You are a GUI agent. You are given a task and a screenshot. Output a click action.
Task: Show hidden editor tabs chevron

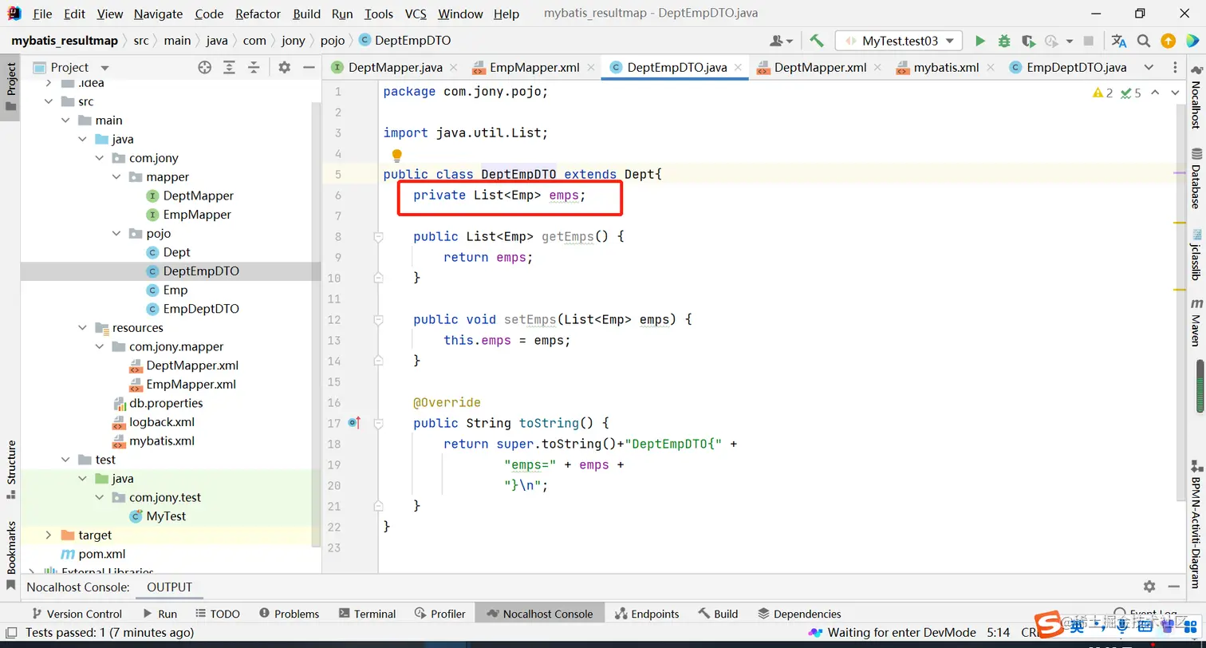(1149, 68)
